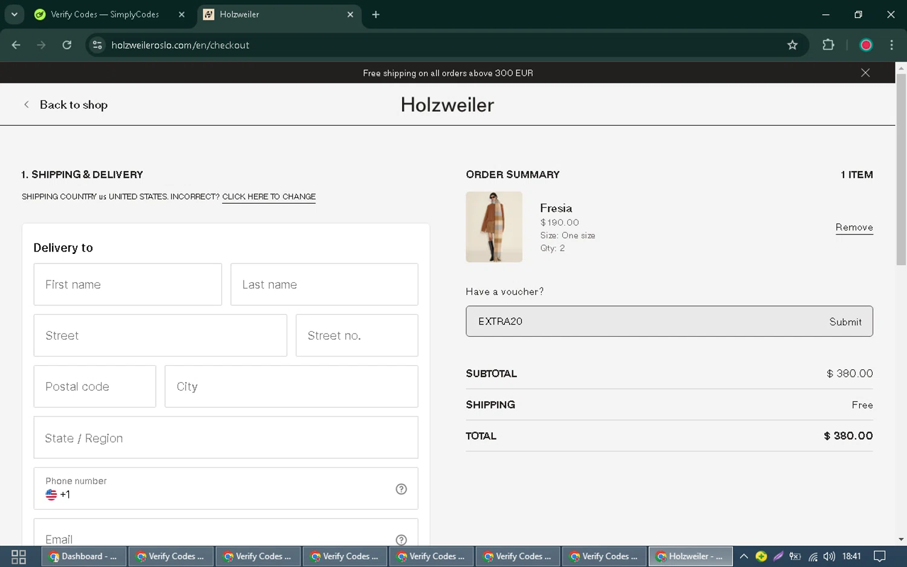Close the Holzweiler browser tab
Screen dimensions: 907x567
(350, 15)
